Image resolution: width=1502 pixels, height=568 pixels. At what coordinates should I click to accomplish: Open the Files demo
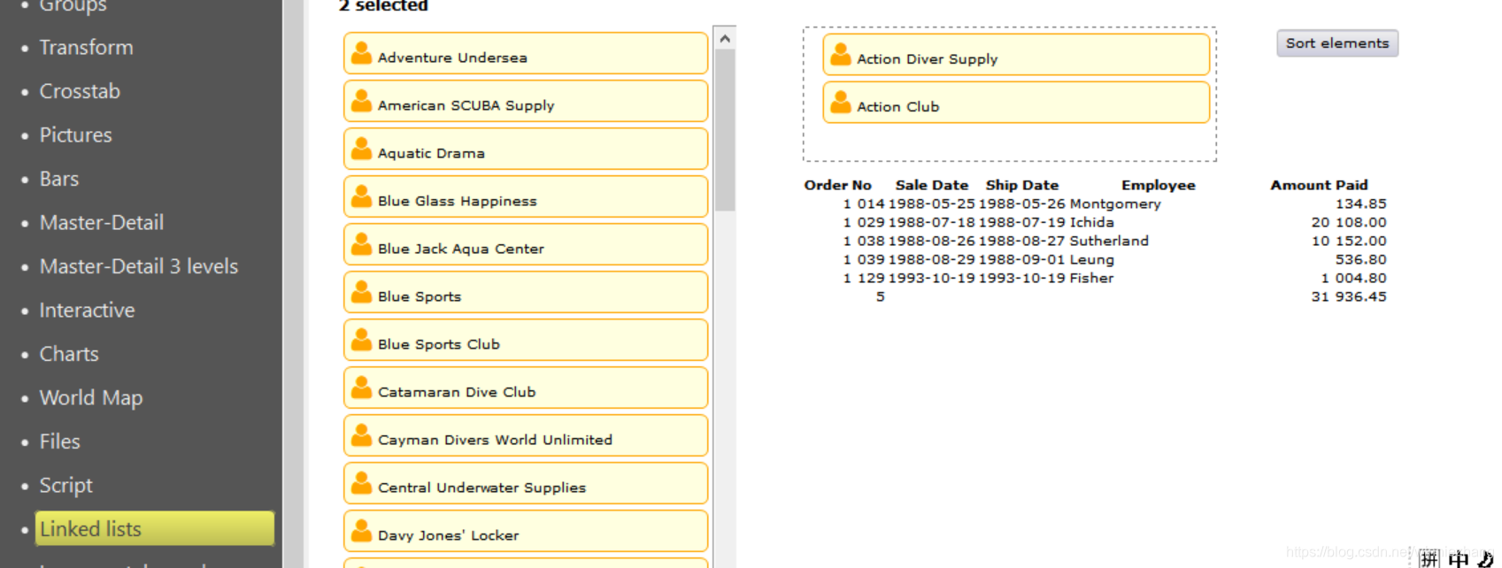click(x=60, y=441)
